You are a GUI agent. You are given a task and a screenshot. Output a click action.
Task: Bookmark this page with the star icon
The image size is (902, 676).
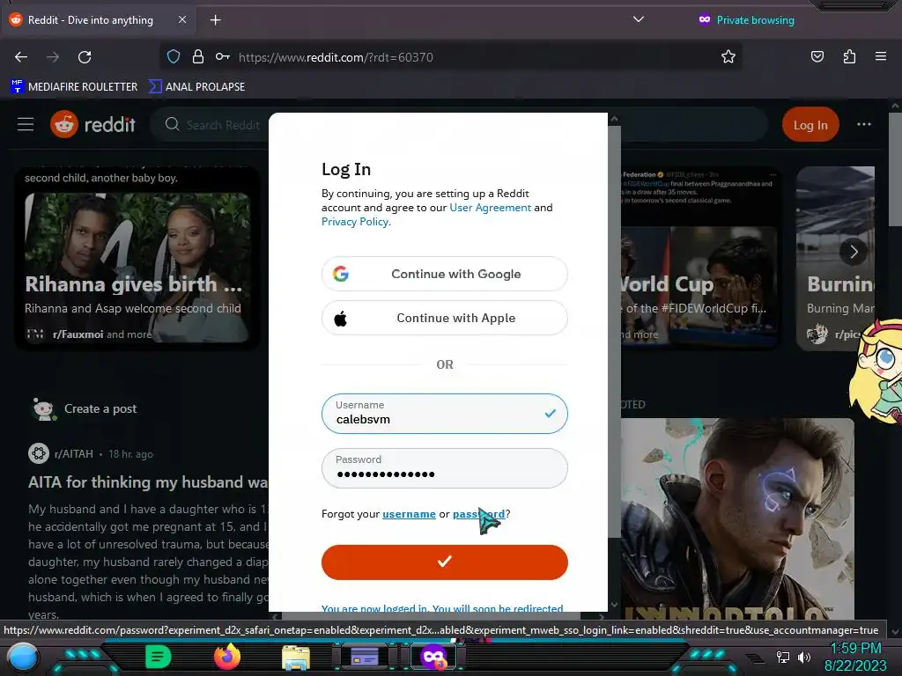[728, 56]
